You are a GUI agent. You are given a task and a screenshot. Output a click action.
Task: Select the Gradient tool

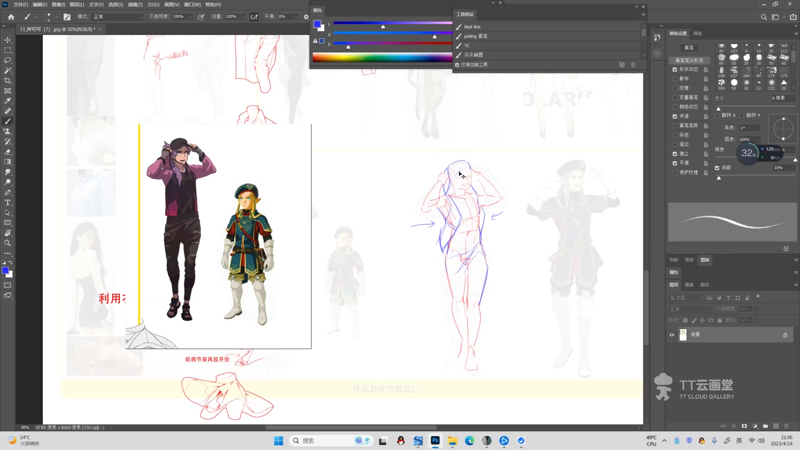pos(7,162)
